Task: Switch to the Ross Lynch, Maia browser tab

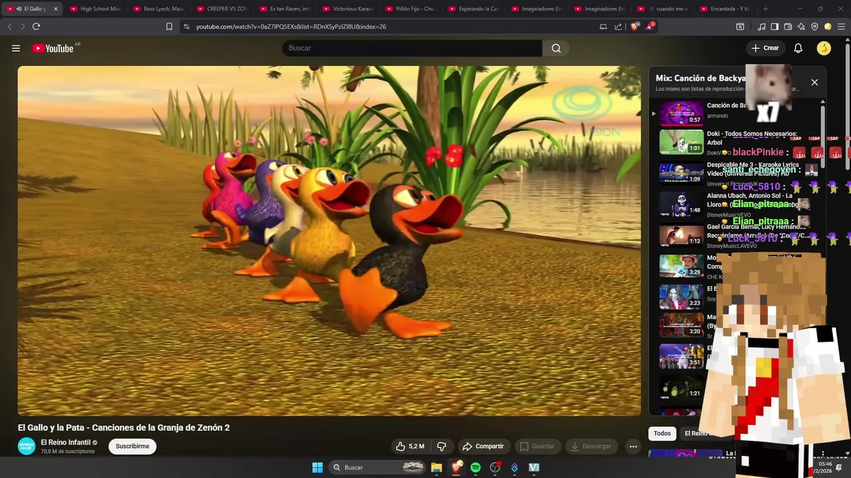Action: pyautogui.click(x=158, y=9)
